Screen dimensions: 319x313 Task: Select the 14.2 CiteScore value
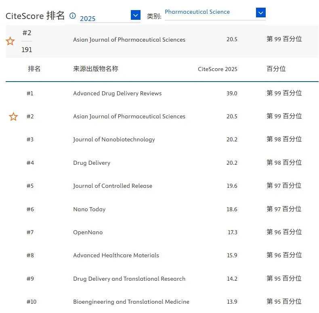[x=232, y=279]
